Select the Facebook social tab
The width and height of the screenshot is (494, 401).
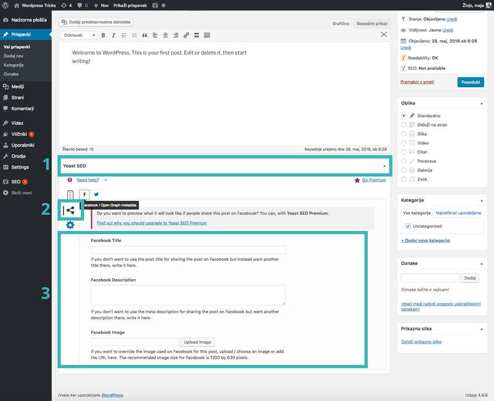tap(84, 194)
